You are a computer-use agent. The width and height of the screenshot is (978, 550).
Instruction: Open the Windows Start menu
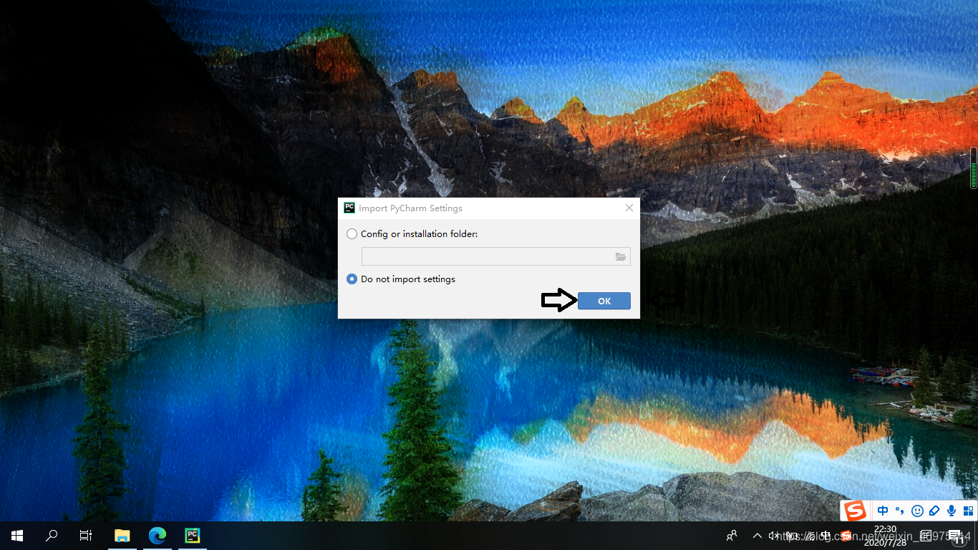click(x=17, y=536)
